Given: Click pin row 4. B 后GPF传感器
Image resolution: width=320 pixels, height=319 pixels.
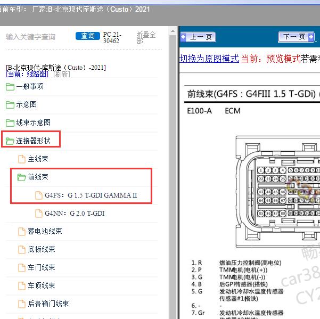Looking at the screenshot, I should click(229, 284).
